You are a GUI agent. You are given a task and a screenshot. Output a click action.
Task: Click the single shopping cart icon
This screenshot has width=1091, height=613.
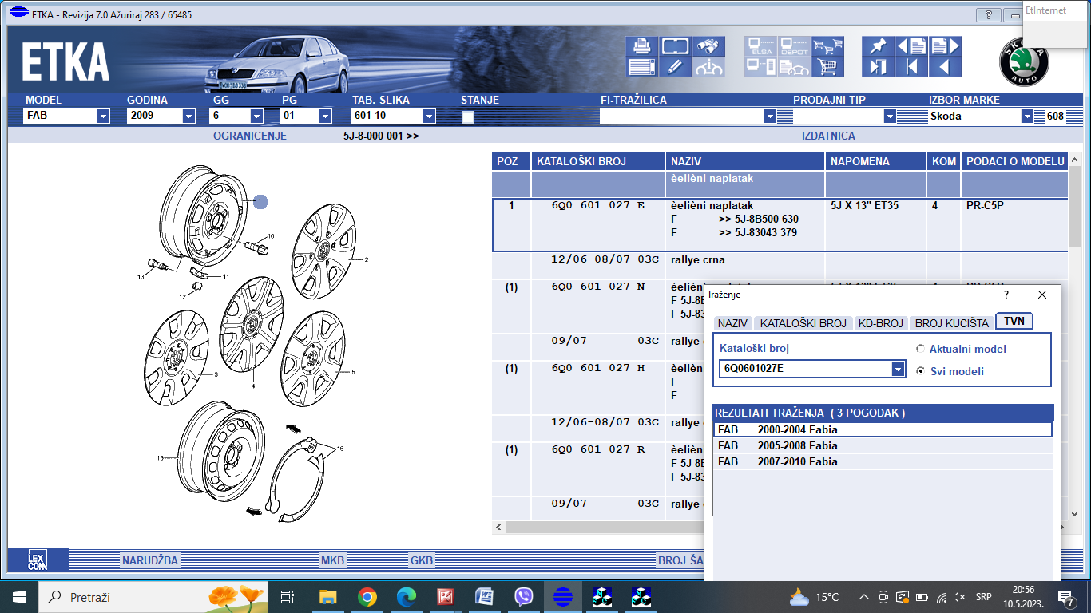coord(827,67)
